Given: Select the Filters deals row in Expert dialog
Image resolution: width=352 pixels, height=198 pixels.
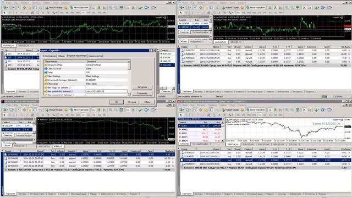Looking at the screenshot, I should pyautogui.click(x=86, y=84).
